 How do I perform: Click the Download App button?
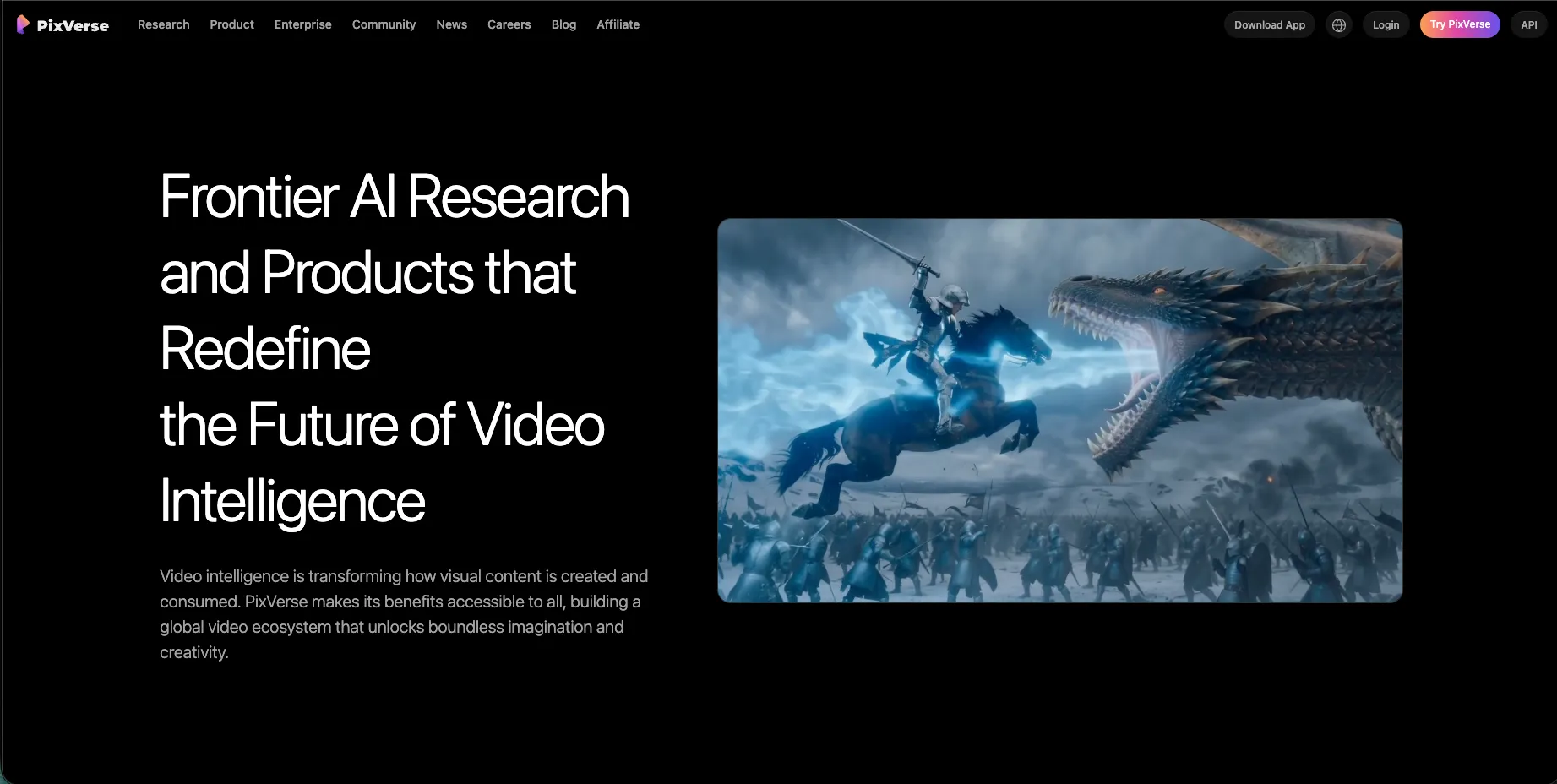point(1270,24)
